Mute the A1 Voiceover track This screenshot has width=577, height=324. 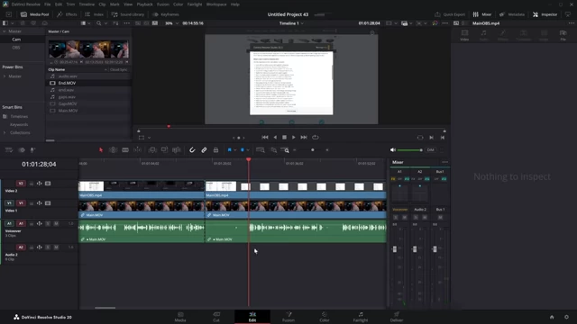tap(56, 223)
